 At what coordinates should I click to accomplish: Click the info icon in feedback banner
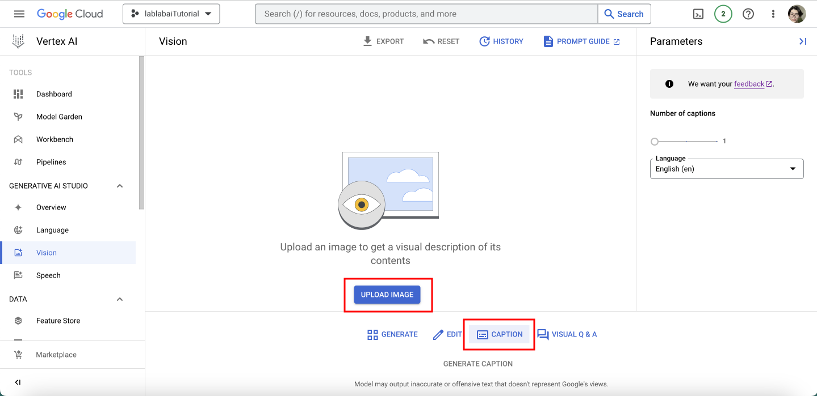[669, 84]
